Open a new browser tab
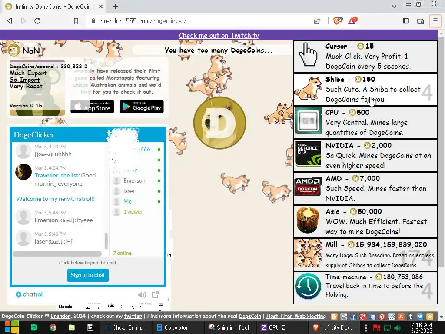The height and width of the screenshot is (334, 445). tap(116, 6)
